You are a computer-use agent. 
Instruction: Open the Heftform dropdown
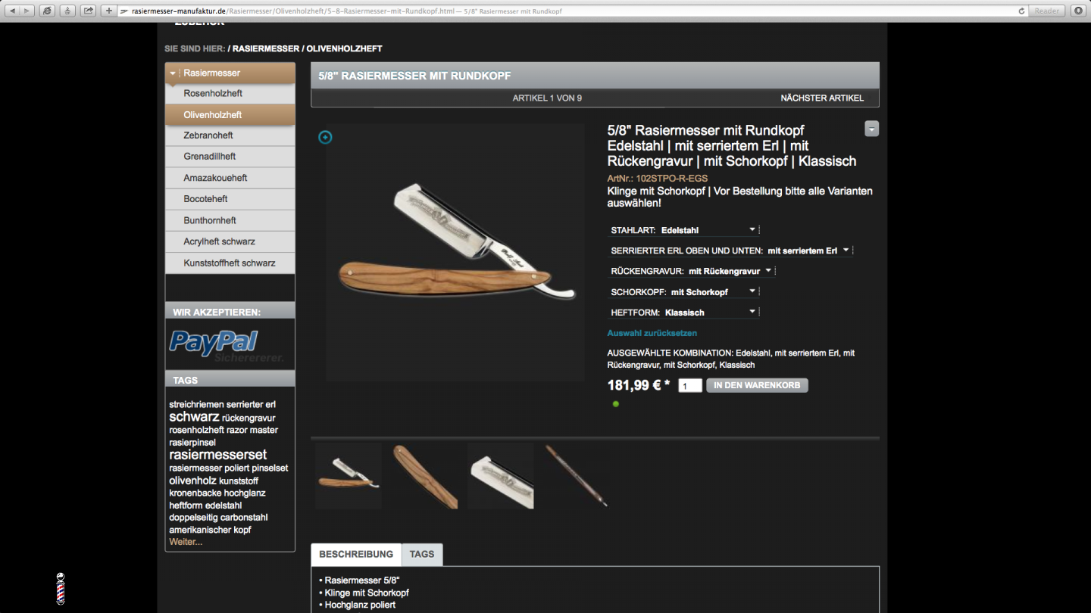[x=683, y=312]
